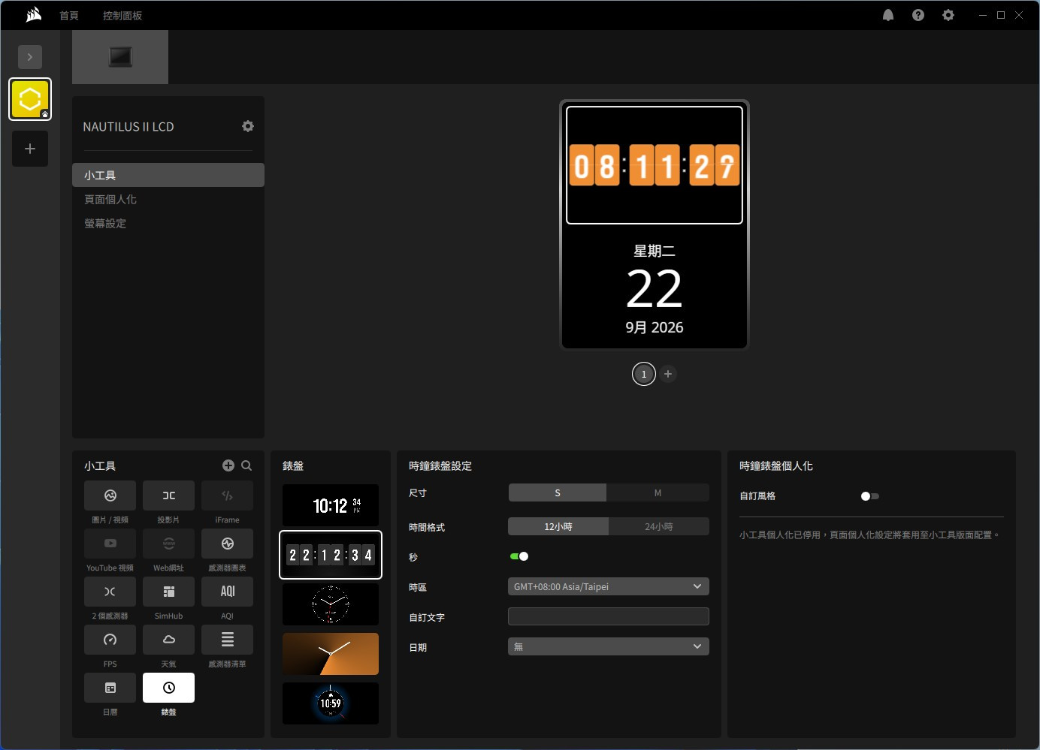
Task: Open the 日期 dropdown showing 無
Action: point(609,646)
